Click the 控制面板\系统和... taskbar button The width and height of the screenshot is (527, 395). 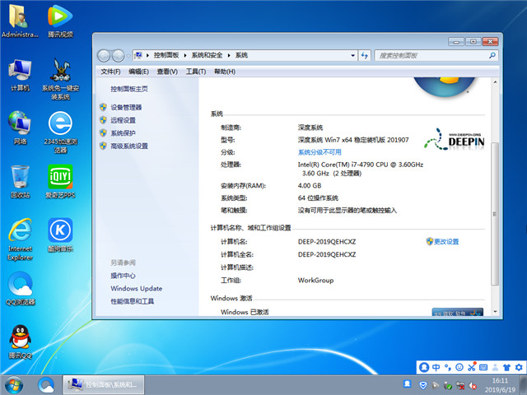point(104,385)
